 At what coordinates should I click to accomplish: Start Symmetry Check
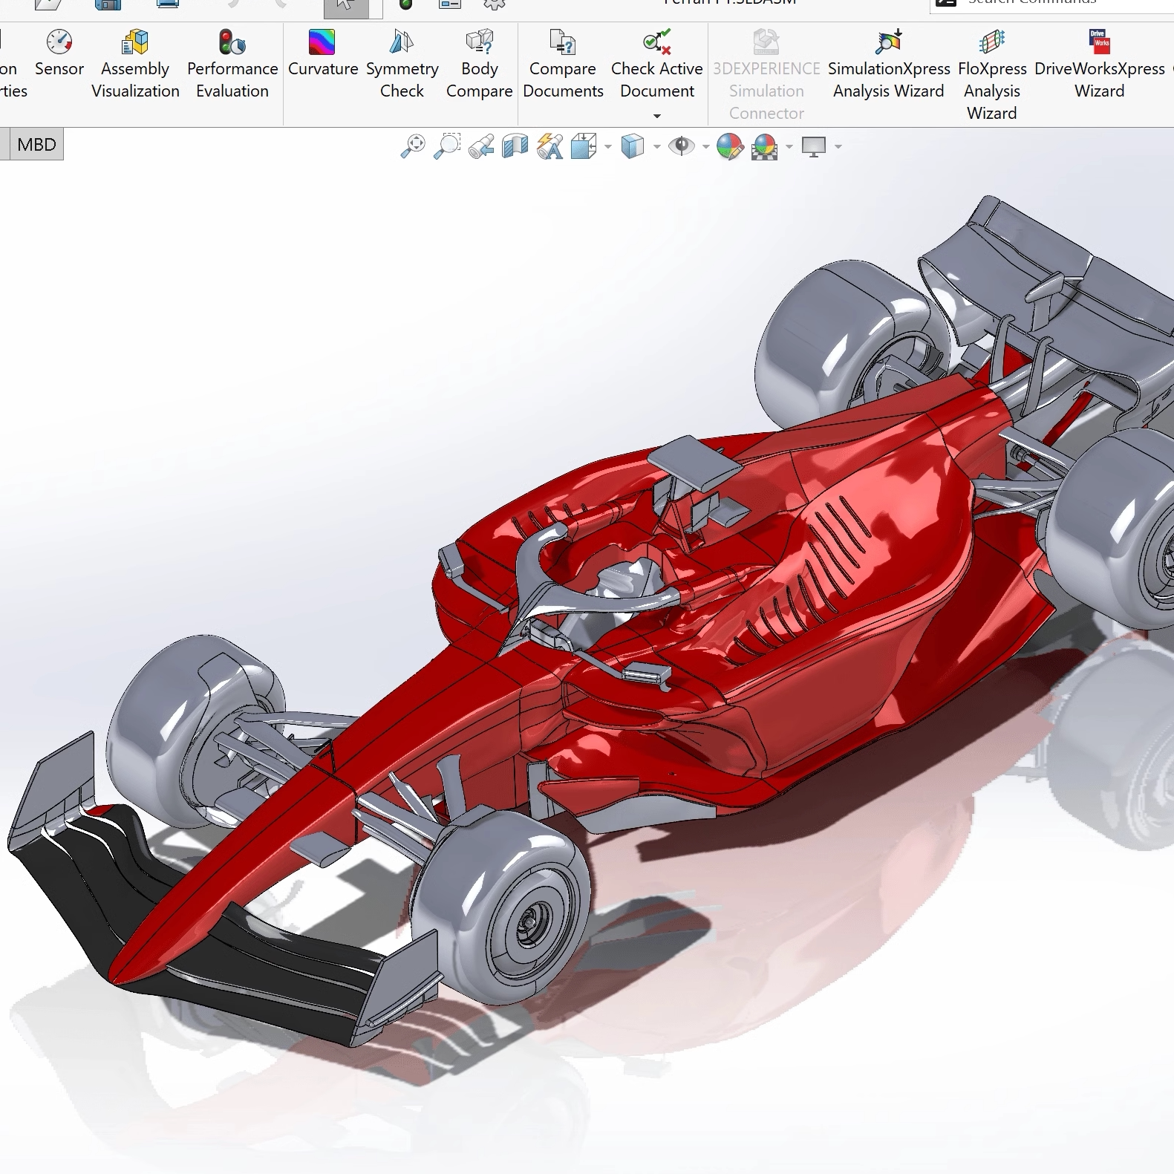[402, 65]
